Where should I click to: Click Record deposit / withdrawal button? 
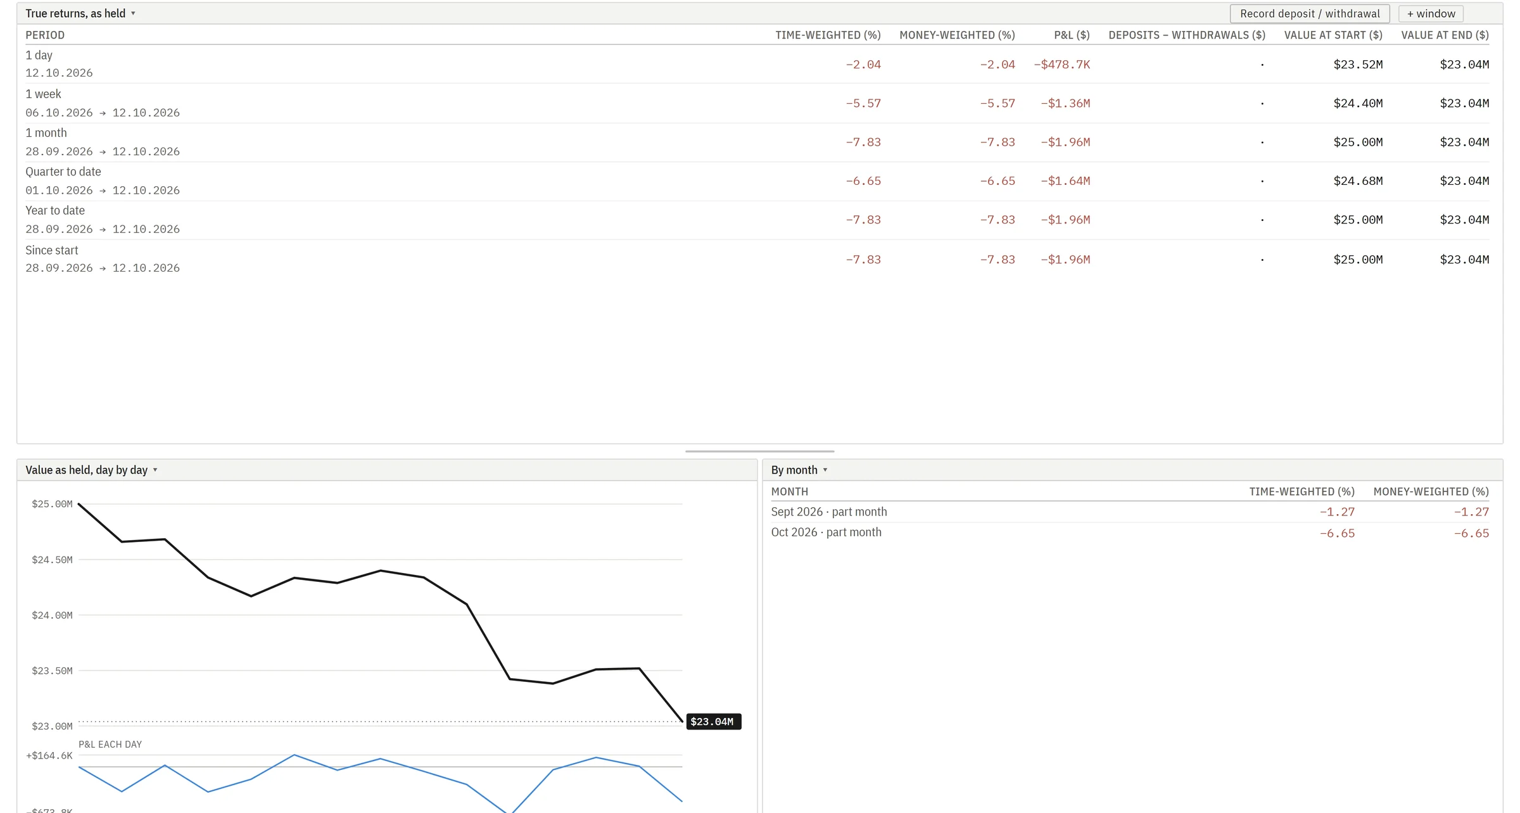coord(1310,13)
